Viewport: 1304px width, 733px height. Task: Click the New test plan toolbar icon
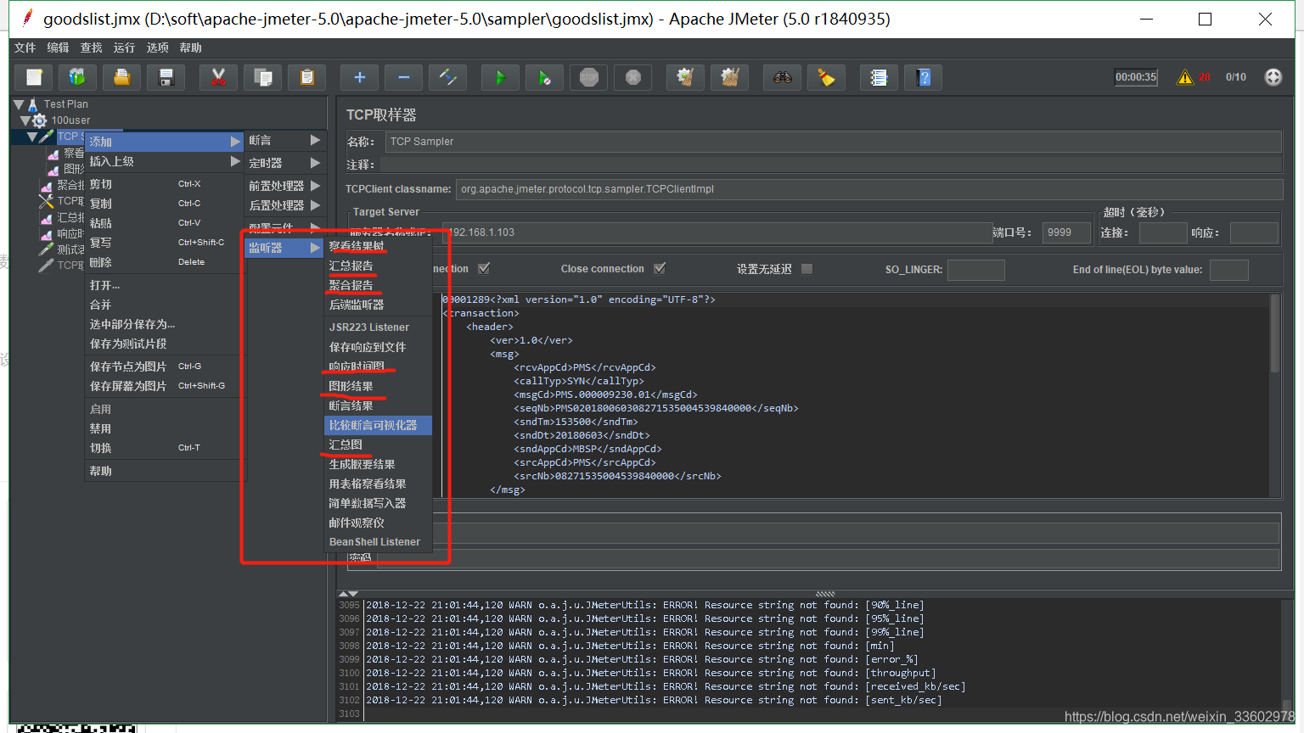pos(34,77)
